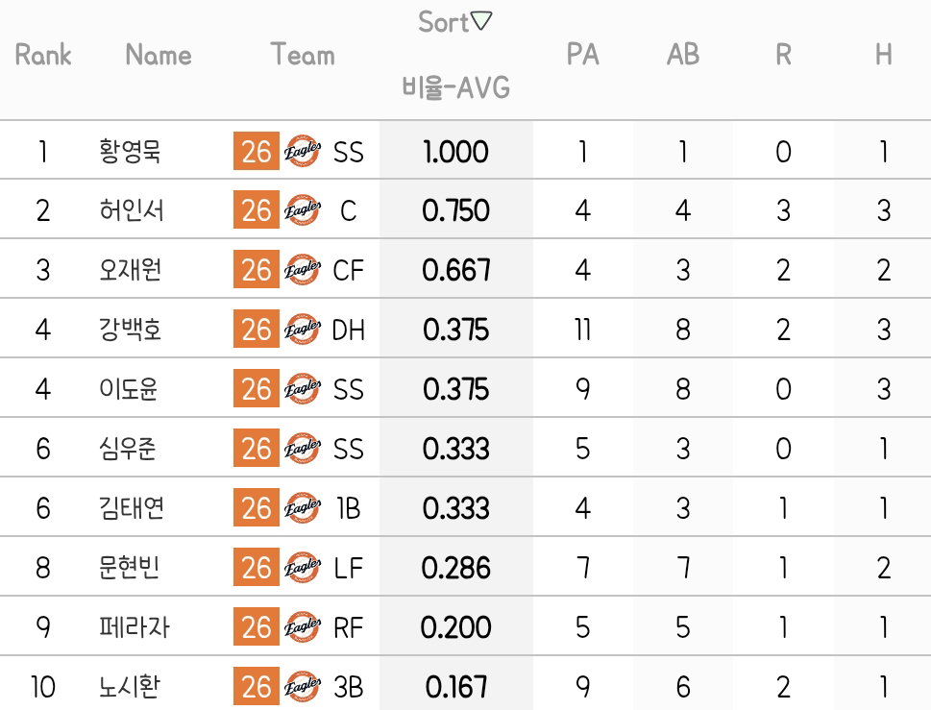This screenshot has height=710, width=931.
Task: Click the Eagles logo in 이도윤's row
Action: point(303,388)
